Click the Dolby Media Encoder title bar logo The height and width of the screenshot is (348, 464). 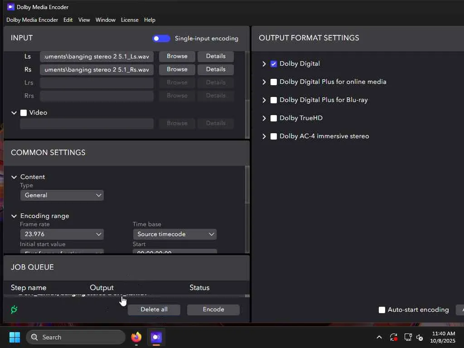(11, 7)
